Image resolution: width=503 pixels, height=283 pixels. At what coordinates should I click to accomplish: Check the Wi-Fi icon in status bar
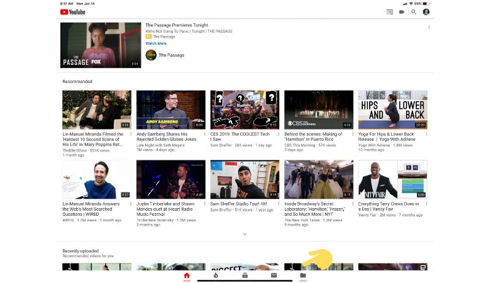411,4
